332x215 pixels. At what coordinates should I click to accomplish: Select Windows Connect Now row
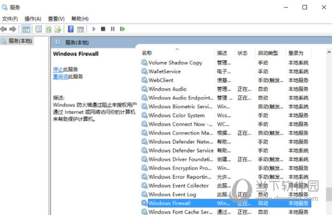pos(226,124)
